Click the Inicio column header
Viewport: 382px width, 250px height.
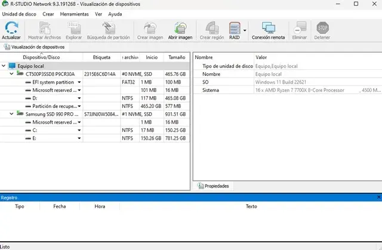click(152, 57)
